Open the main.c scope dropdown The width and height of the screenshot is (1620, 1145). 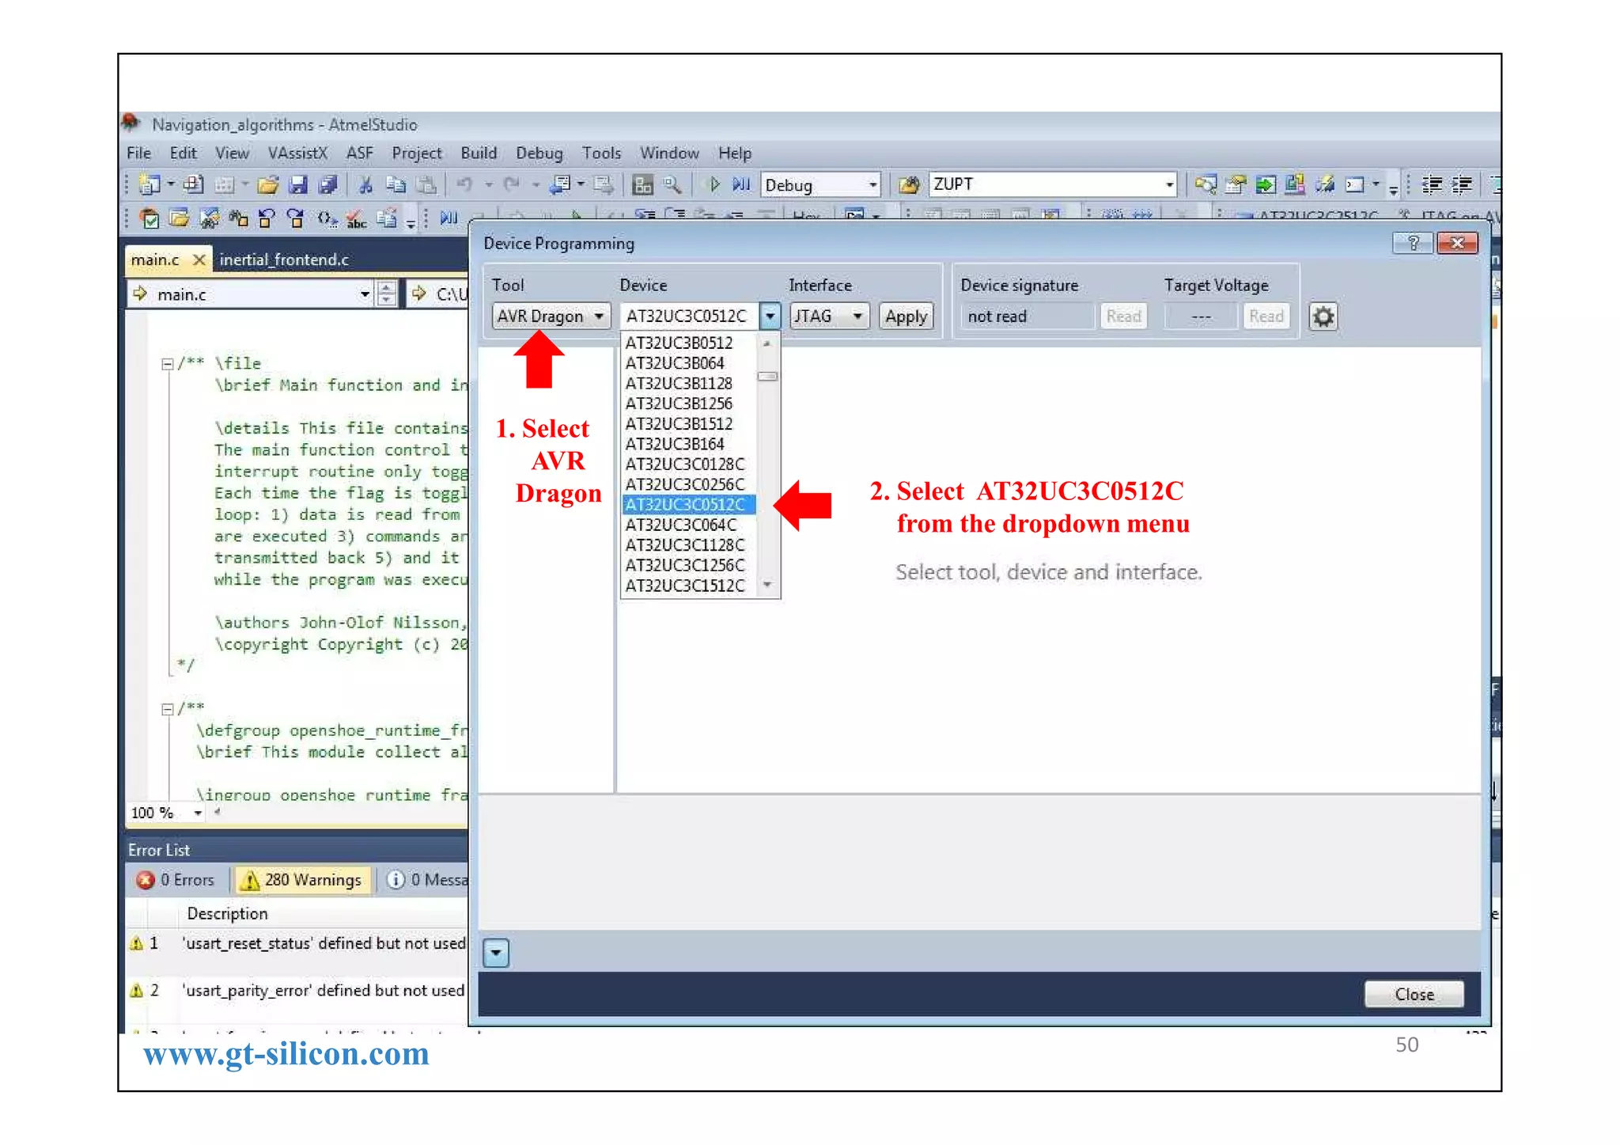coord(365,294)
